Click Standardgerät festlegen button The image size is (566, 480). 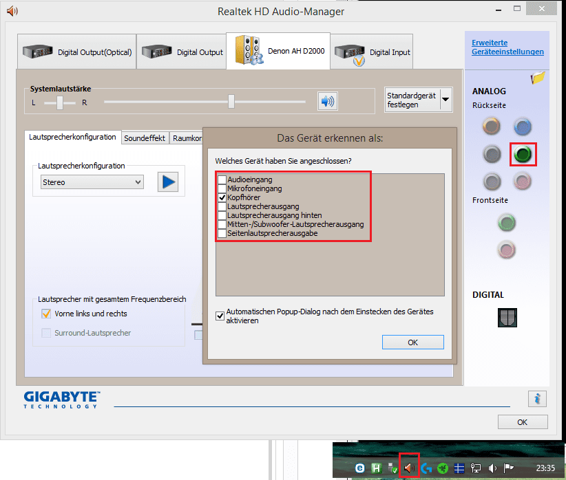click(412, 100)
